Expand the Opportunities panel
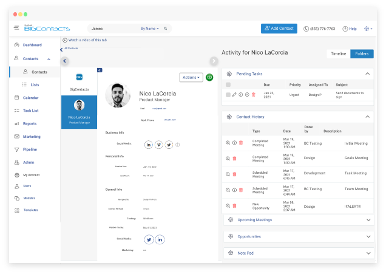Image resolution: width=386 pixels, height=274 pixels. 368,236
